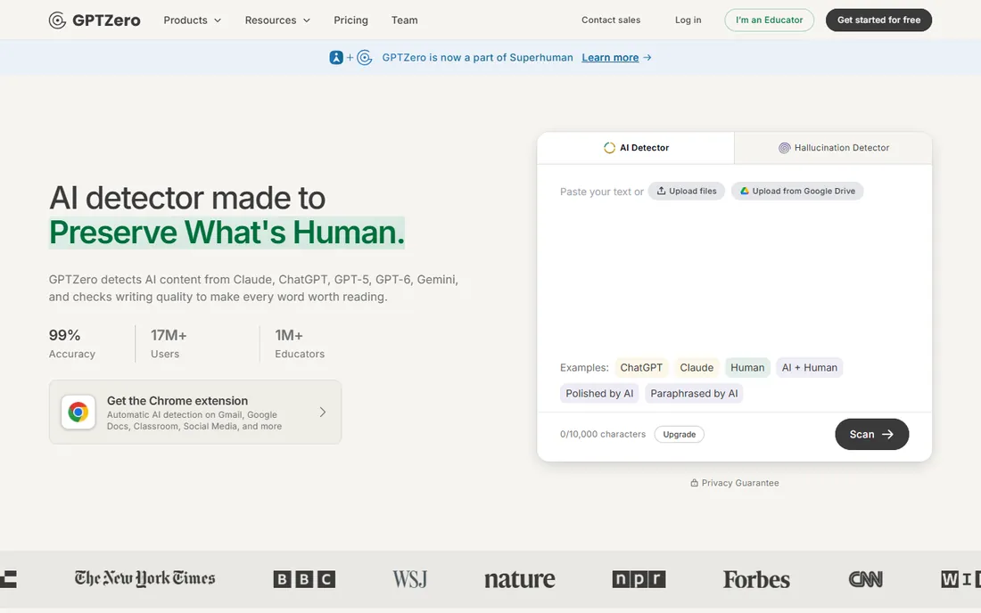The width and height of the screenshot is (981, 613).
Task: Select the AI + Human example
Action: pyautogui.click(x=809, y=367)
